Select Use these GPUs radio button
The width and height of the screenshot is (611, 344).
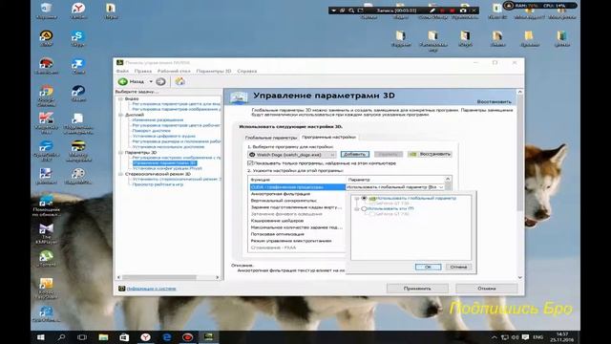click(x=364, y=208)
